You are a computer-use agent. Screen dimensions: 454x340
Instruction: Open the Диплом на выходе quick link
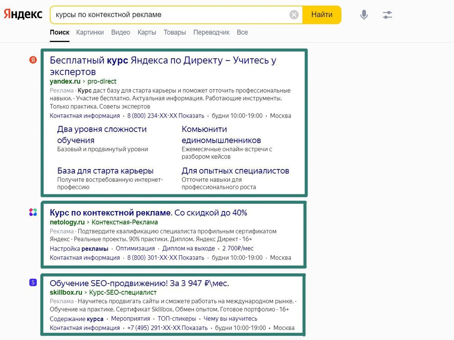click(x=188, y=248)
